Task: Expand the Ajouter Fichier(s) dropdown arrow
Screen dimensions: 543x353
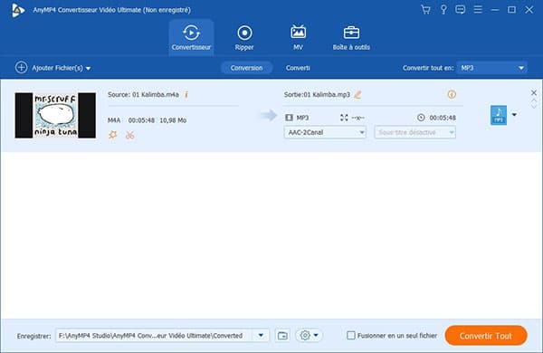Action: 89,68
